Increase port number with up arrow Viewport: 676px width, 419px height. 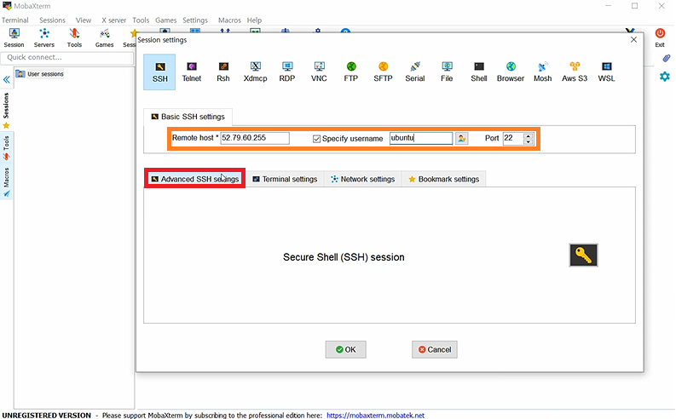coord(529,135)
